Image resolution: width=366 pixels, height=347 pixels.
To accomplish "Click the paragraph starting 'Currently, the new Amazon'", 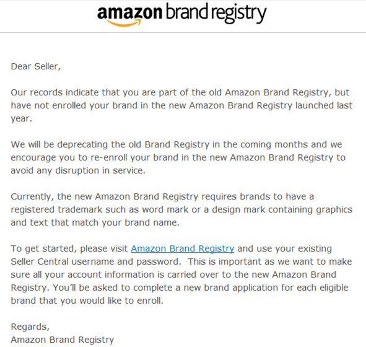I will coord(181,209).
